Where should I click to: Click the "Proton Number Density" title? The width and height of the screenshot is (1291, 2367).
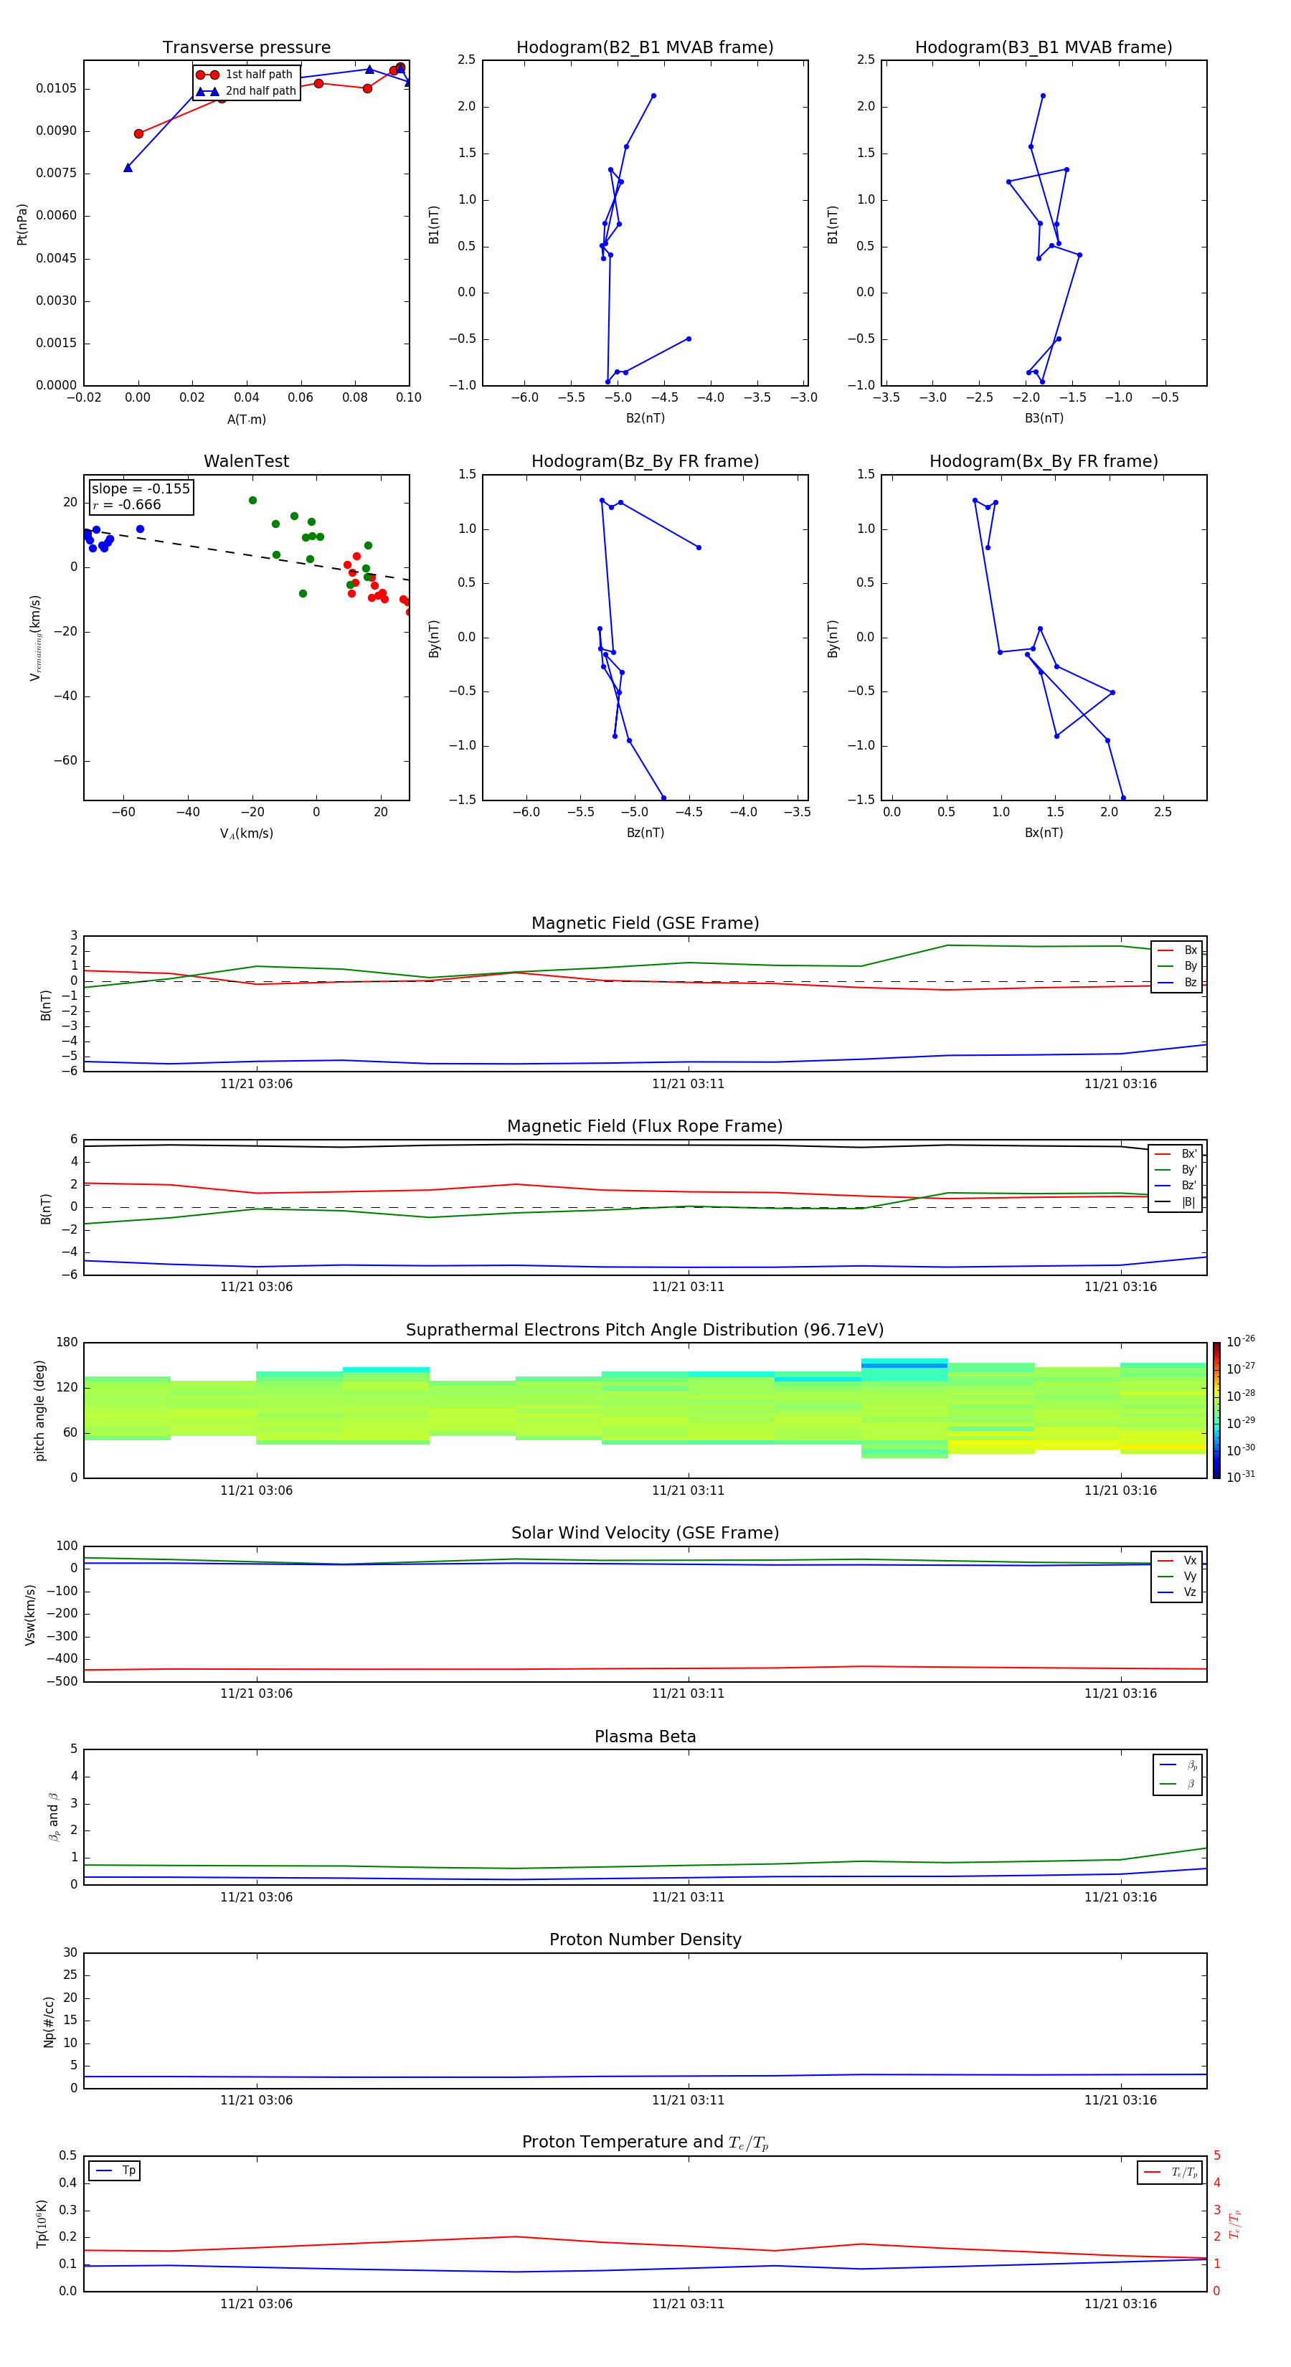point(645,1940)
